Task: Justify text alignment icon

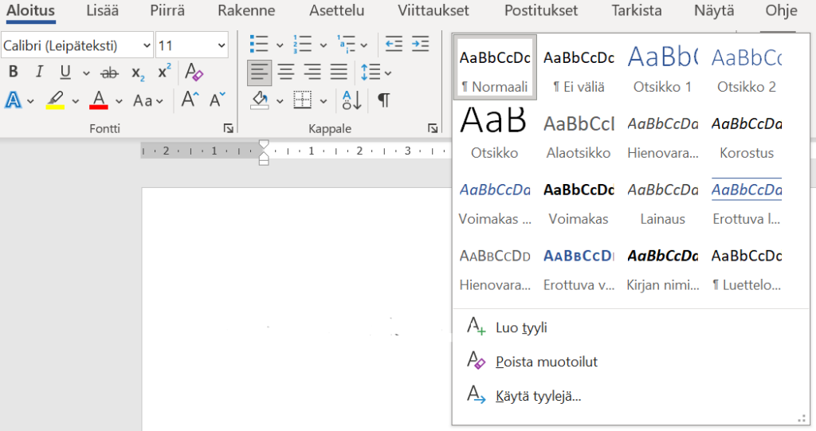Action: pyautogui.click(x=339, y=72)
